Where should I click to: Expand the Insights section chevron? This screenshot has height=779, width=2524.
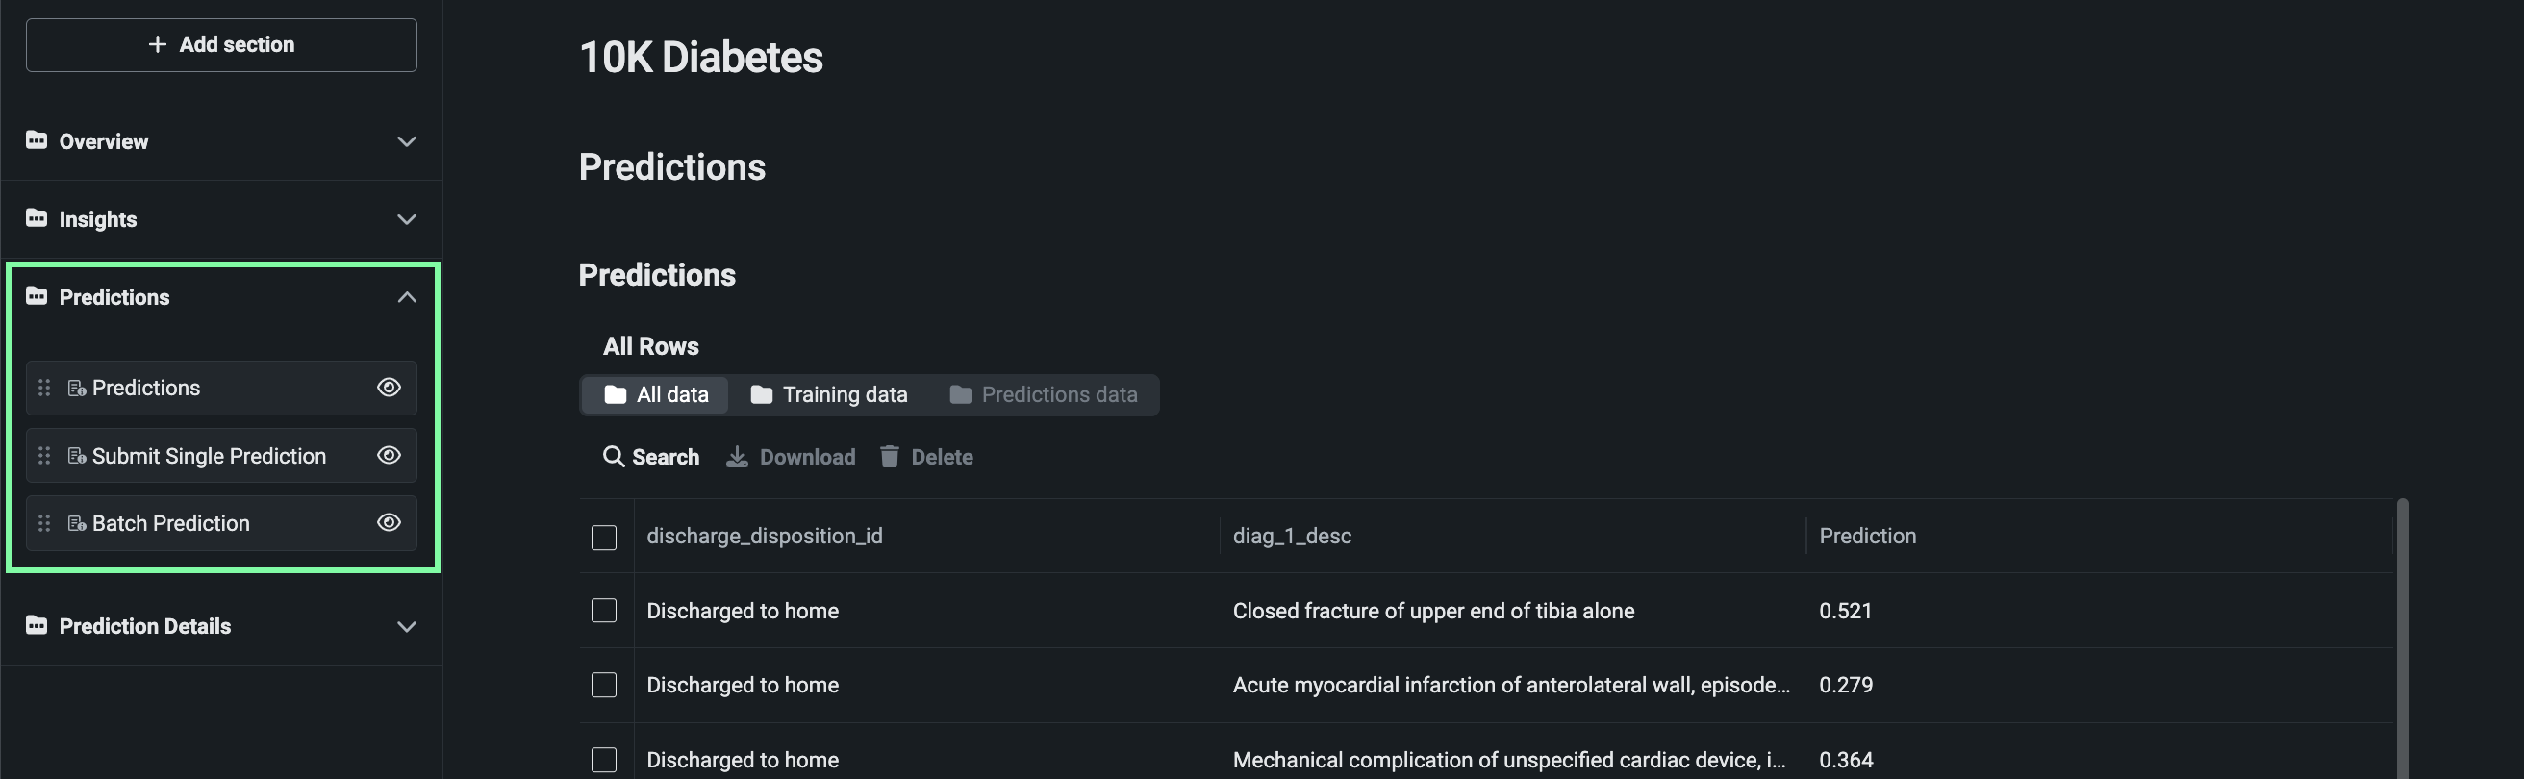click(x=407, y=219)
